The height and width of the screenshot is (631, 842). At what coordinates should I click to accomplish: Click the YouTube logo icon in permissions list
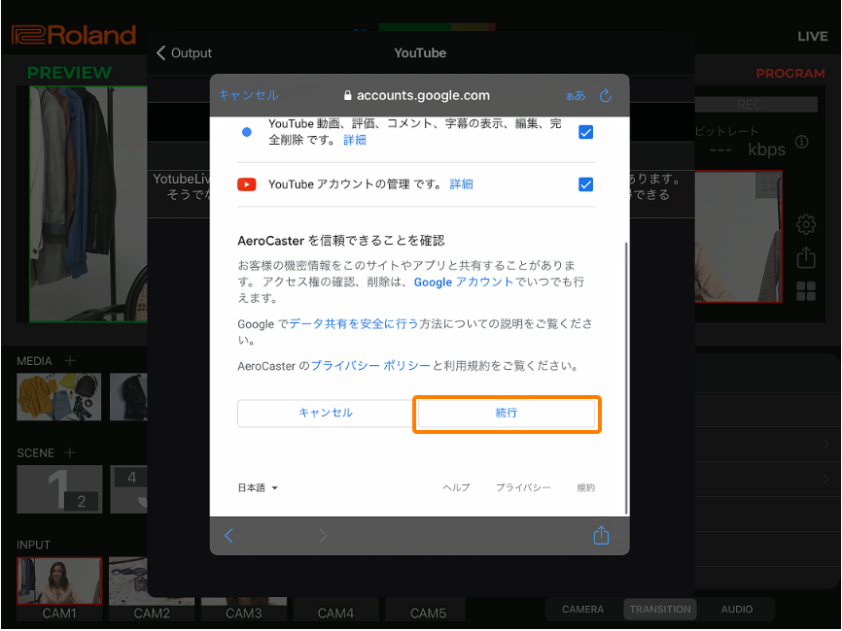(247, 184)
